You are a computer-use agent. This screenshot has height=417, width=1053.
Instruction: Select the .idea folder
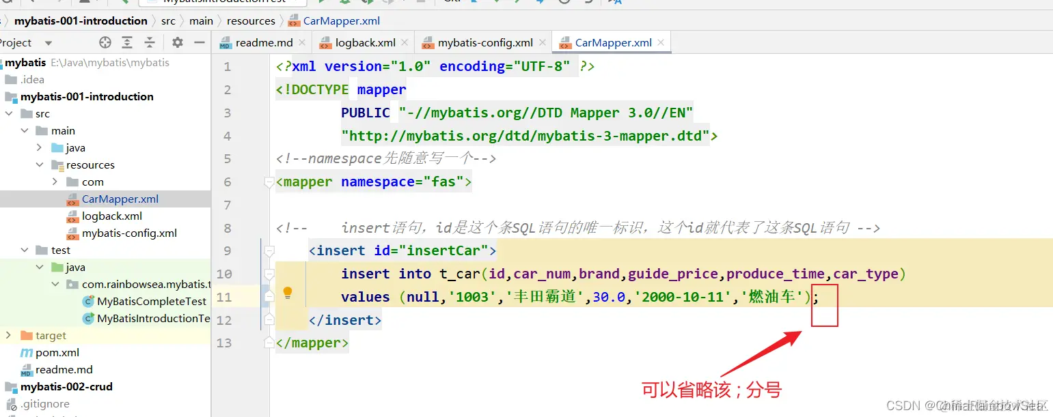[x=32, y=79]
